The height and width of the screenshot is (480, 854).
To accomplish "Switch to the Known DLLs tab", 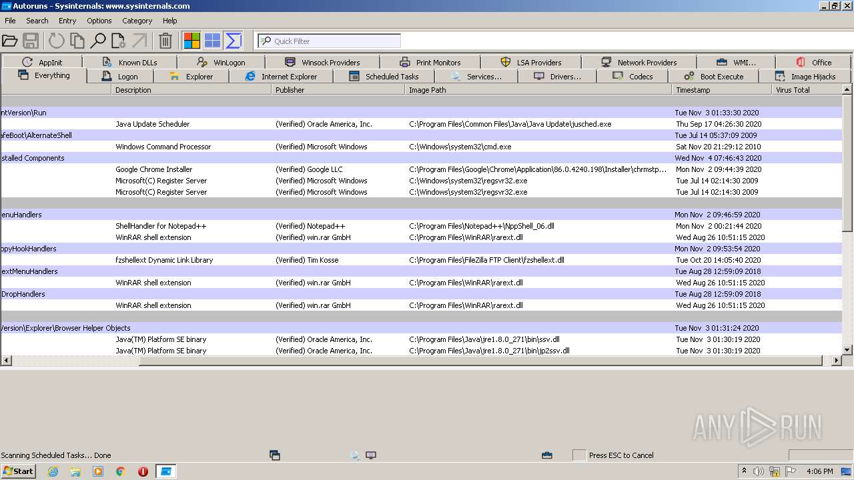I will (129, 62).
